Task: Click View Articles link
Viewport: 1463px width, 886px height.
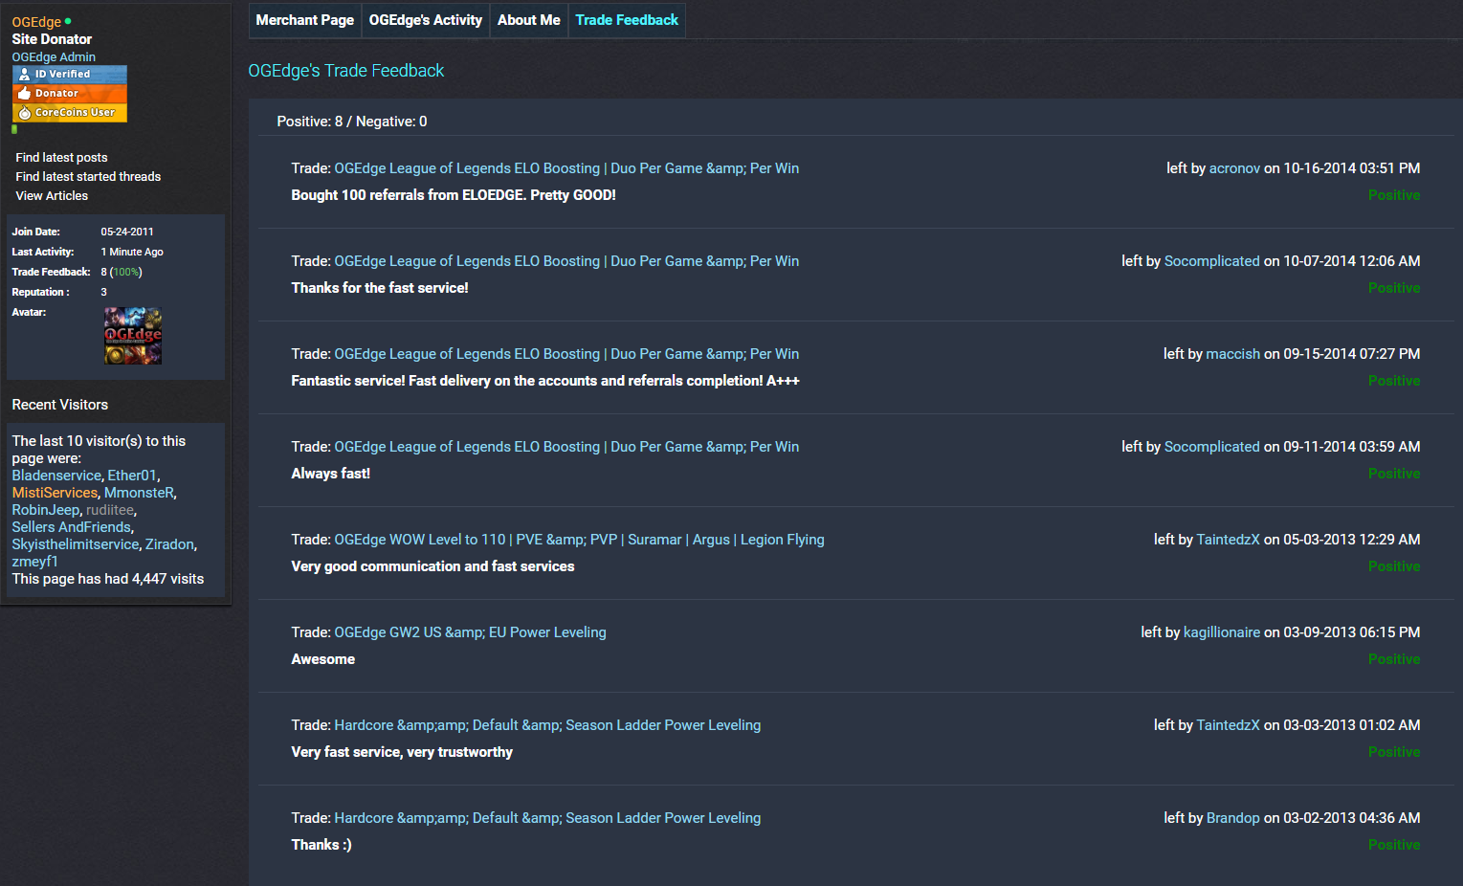Action: click(x=52, y=196)
